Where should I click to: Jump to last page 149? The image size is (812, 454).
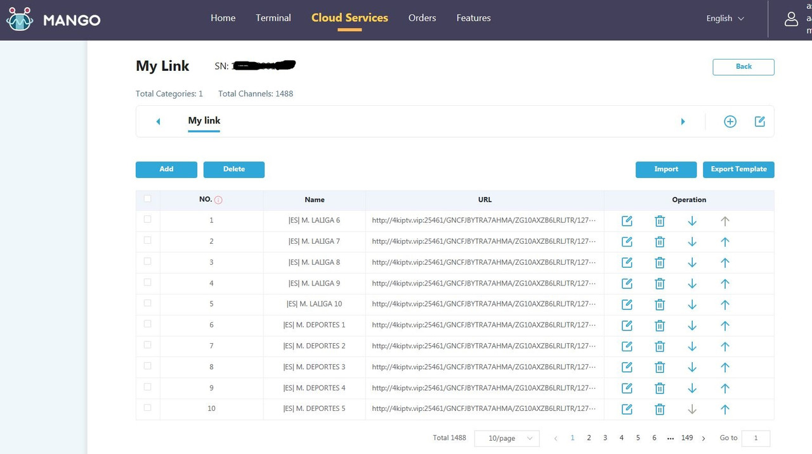tap(687, 438)
